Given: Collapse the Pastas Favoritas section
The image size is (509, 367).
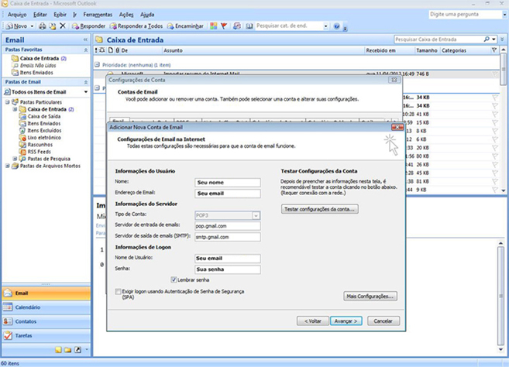Looking at the screenshot, I should coord(86,50).
